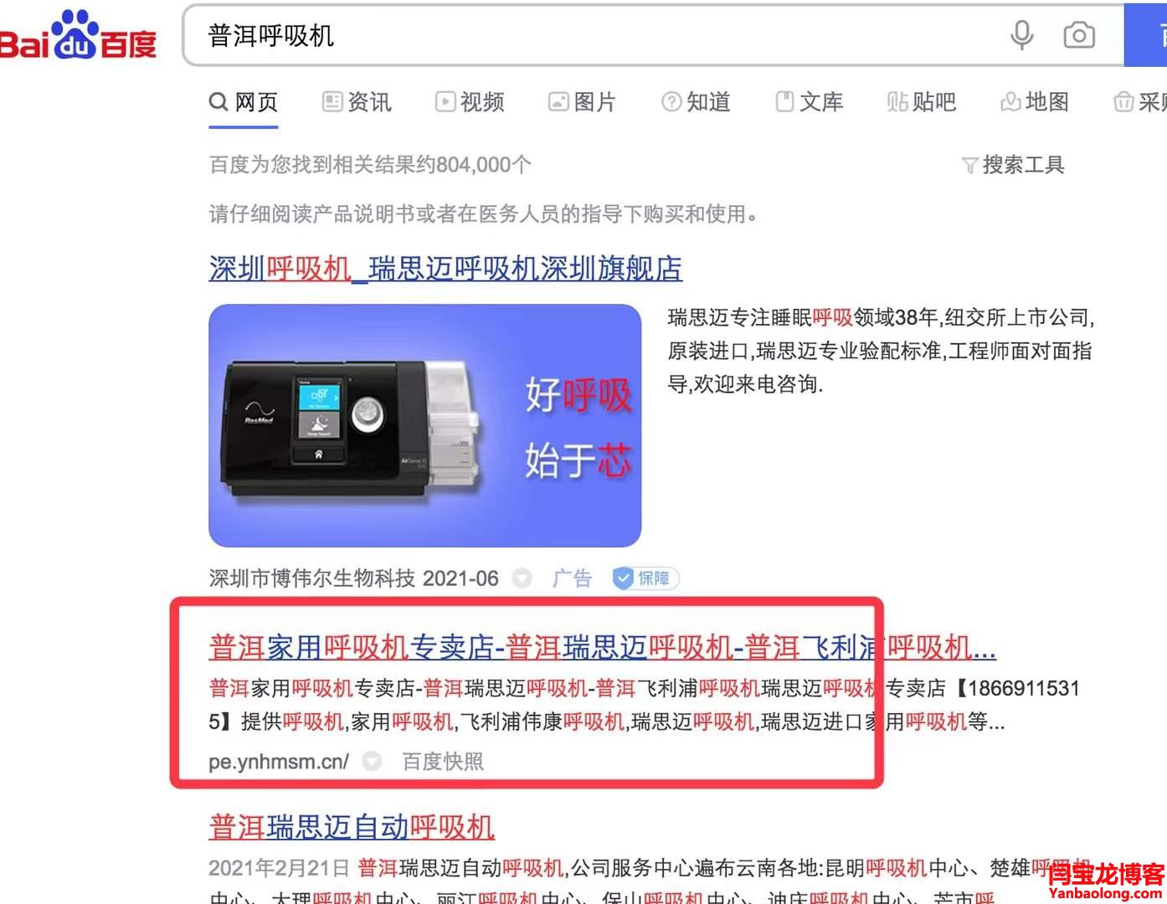Click the voice search microphone icon
The image size is (1167, 904).
point(1021,35)
